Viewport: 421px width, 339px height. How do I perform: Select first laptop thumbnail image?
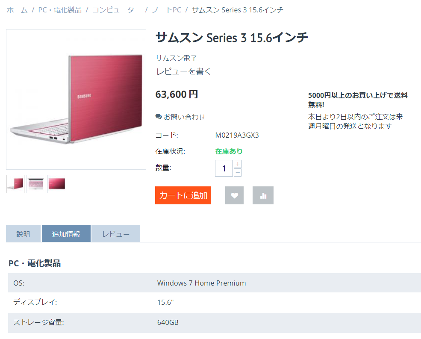click(x=15, y=184)
